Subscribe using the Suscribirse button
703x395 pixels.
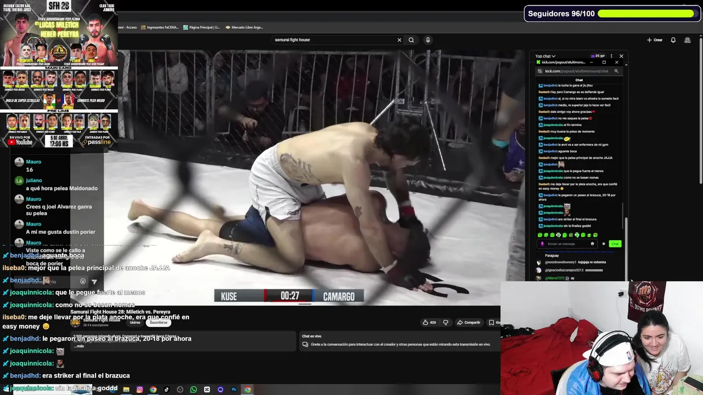pyautogui.click(x=158, y=323)
